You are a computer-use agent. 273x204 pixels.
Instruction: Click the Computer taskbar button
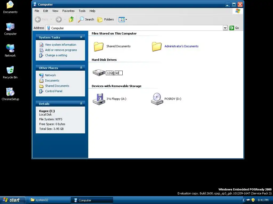click(92, 200)
